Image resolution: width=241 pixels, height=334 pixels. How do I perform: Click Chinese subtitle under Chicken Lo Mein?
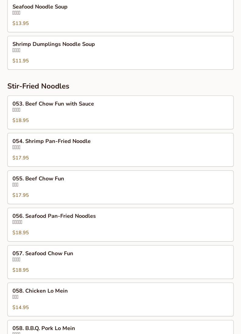tap(16, 297)
